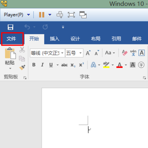
Task: Open the 字体 dialog launcher
Action: [144, 78]
